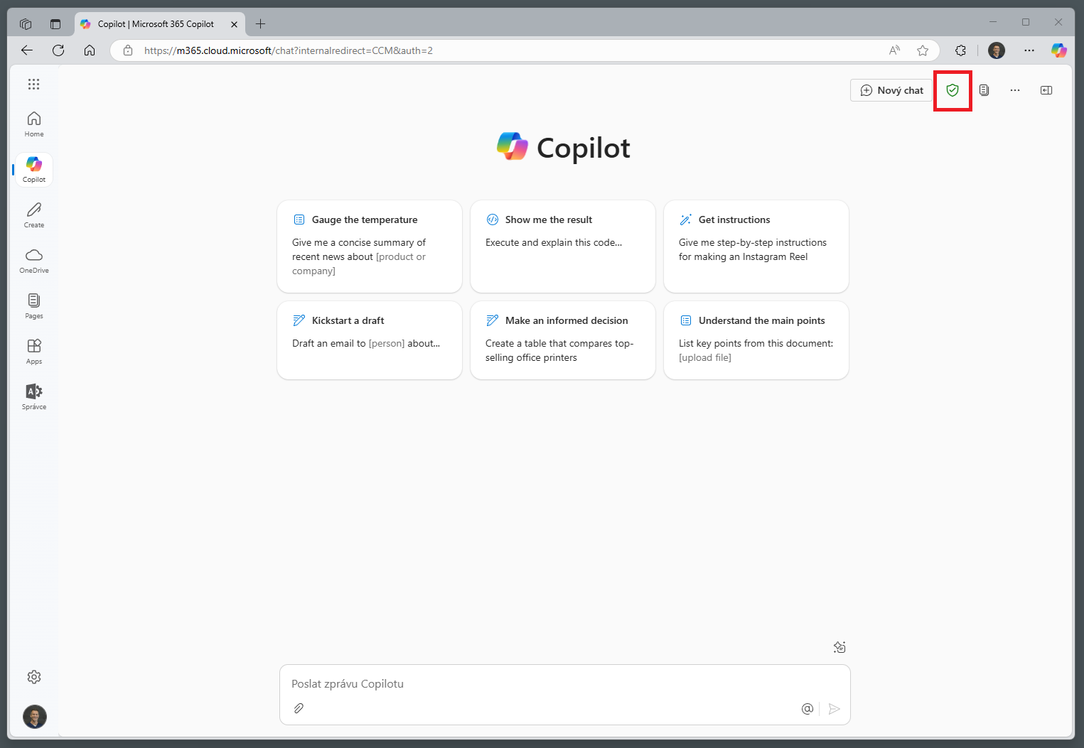Click the Nový chat button
Viewport: 1084px width, 748px height.
click(x=891, y=90)
